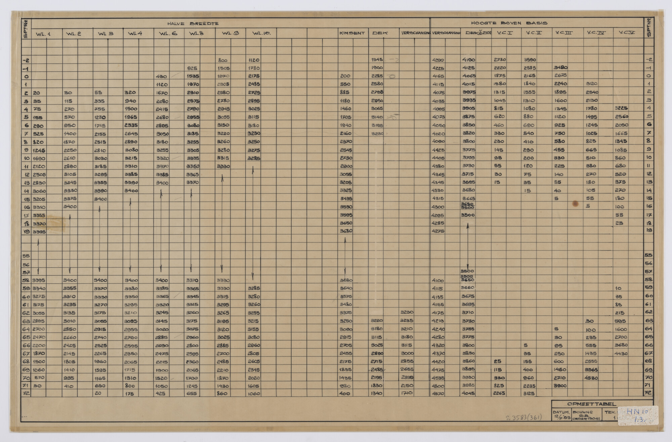Click the HN 10 1.3 sticker label

(638, 415)
